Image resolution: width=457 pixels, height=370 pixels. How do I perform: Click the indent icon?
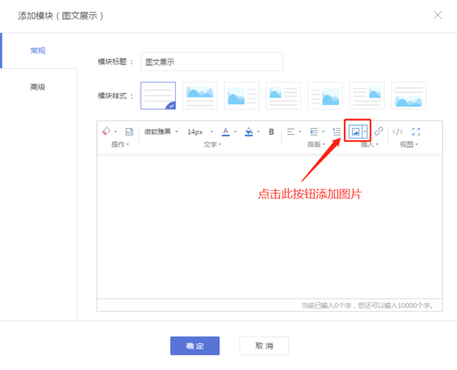[336, 132]
